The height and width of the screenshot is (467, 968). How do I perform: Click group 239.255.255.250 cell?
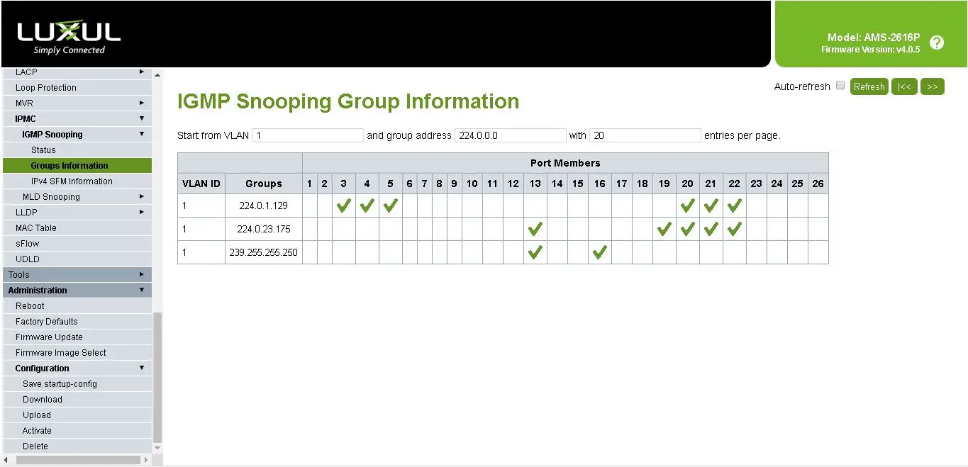click(x=264, y=252)
